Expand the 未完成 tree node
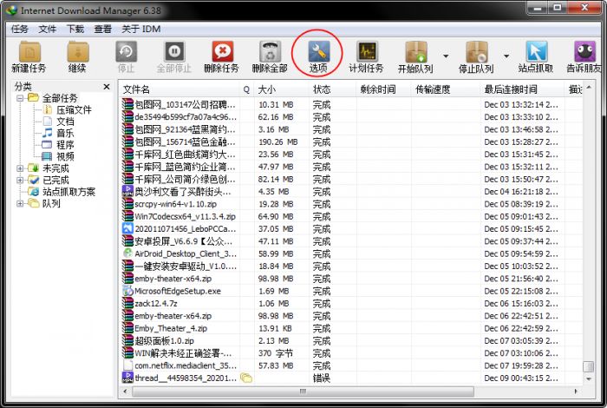The height and width of the screenshot is (408, 607). point(20,168)
